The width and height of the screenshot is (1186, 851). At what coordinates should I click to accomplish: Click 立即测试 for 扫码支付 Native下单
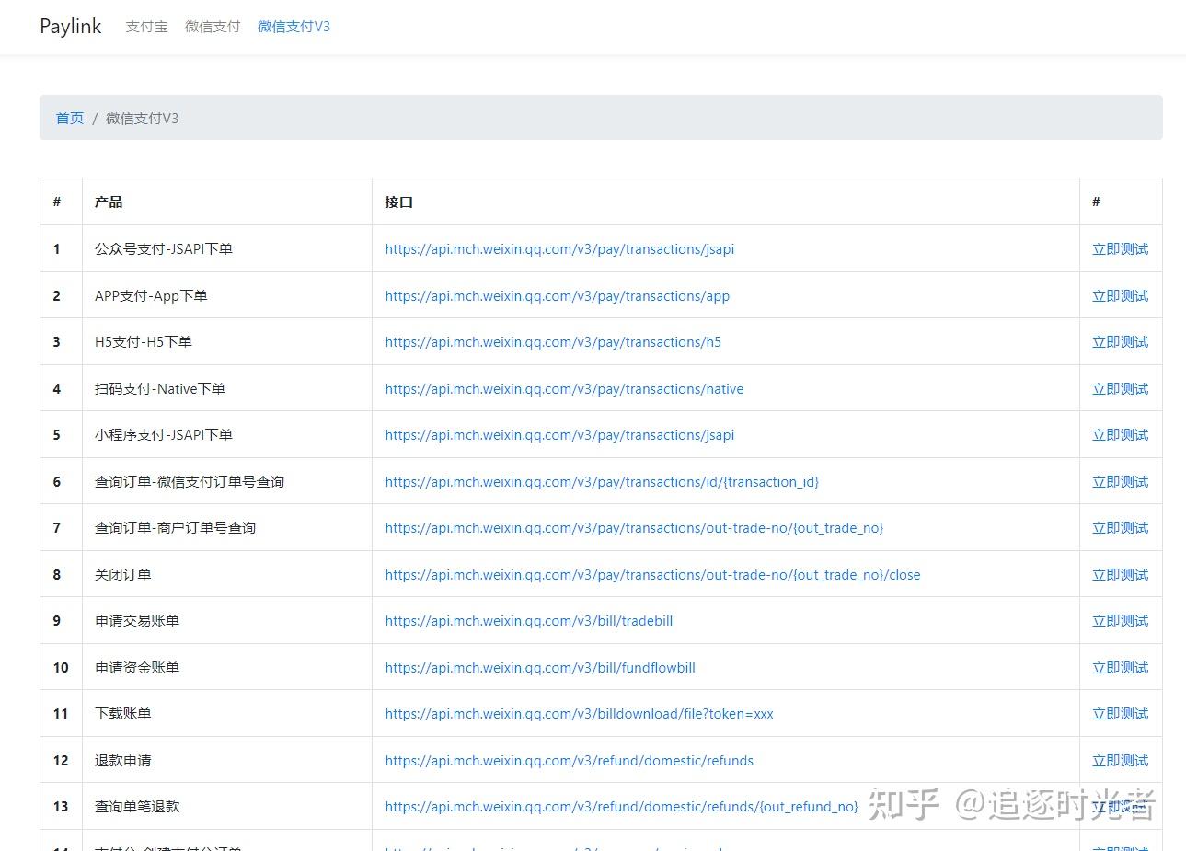(x=1120, y=388)
